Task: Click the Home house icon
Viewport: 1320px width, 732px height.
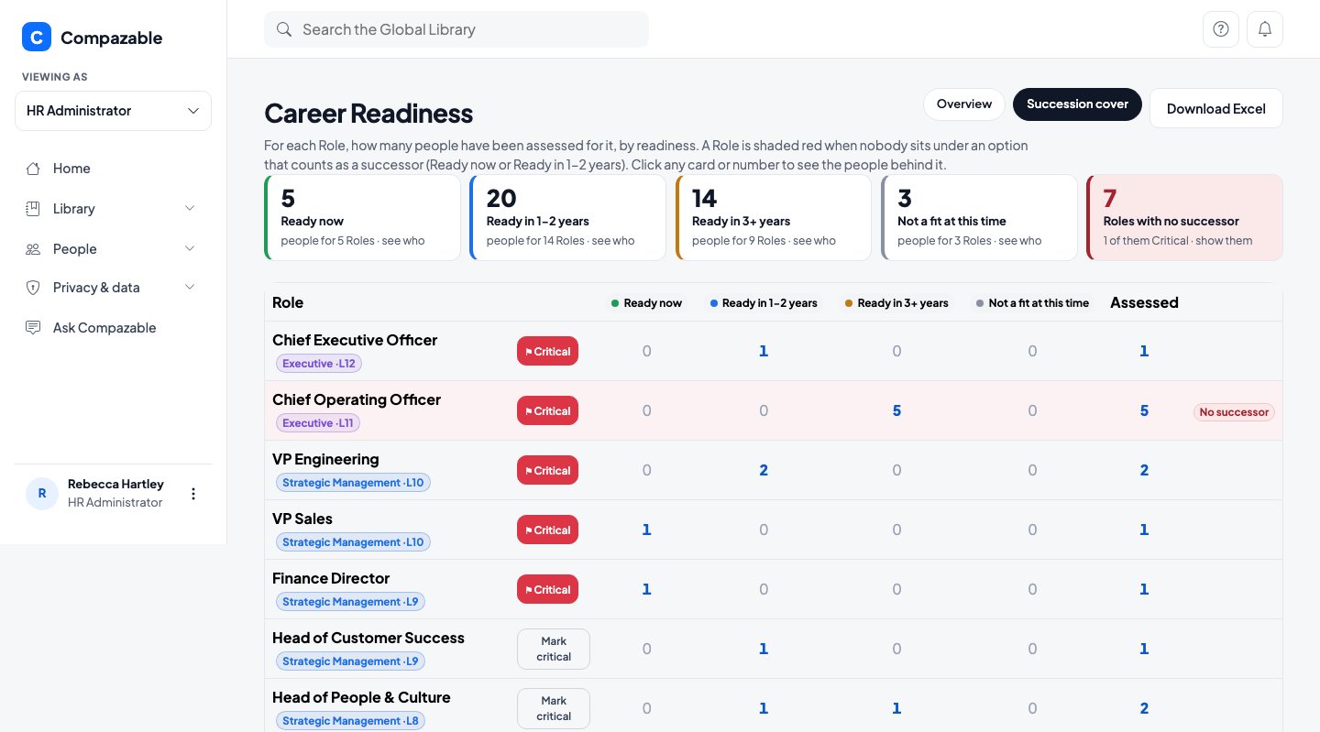Action: tap(33, 169)
